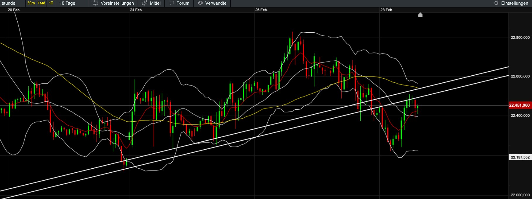Click the house marker icon on timeline
The image size is (532, 199).
pyautogui.click(x=420, y=15)
